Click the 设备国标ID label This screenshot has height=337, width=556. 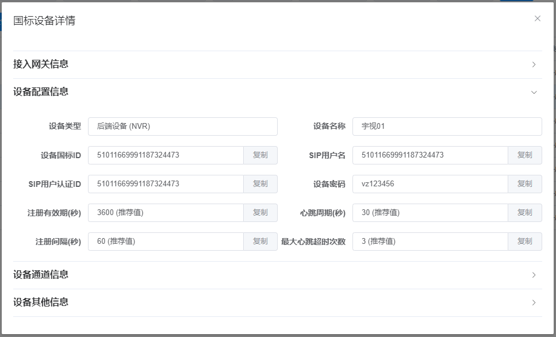(x=61, y=155)
